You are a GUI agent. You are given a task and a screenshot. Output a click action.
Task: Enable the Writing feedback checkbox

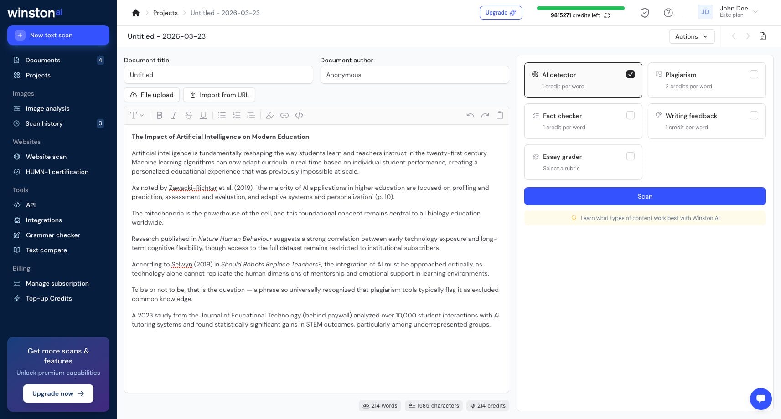(754, 115)
